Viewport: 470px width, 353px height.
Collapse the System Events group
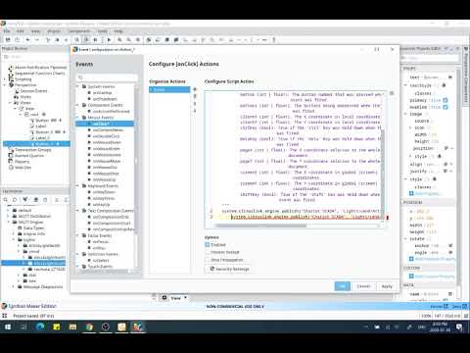(78, 86)
